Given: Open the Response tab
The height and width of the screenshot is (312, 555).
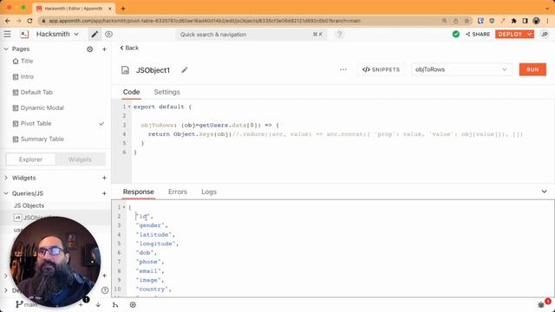Looking at the screenshot, I should click(139, 192).
